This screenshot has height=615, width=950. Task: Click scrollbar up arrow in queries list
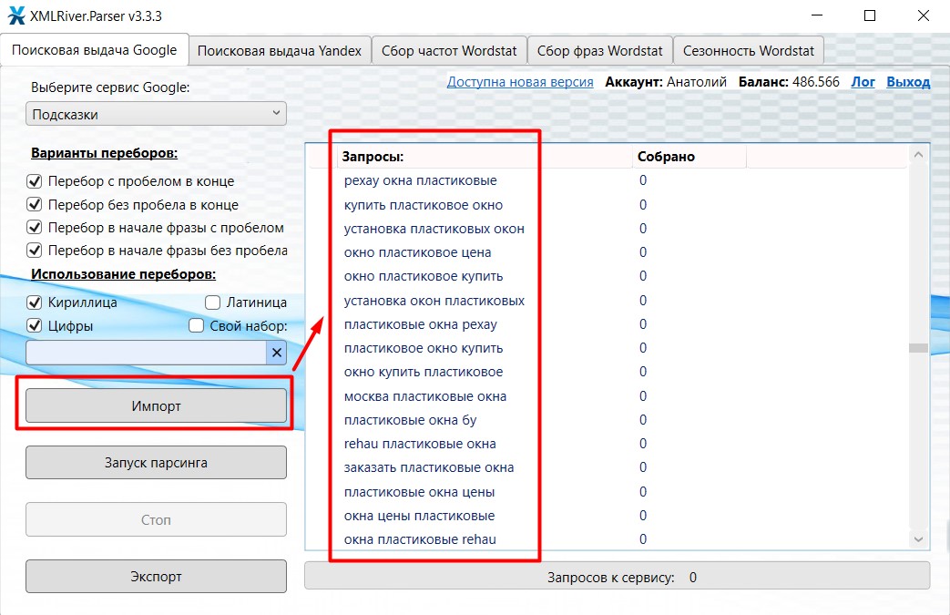coord(918,157)
